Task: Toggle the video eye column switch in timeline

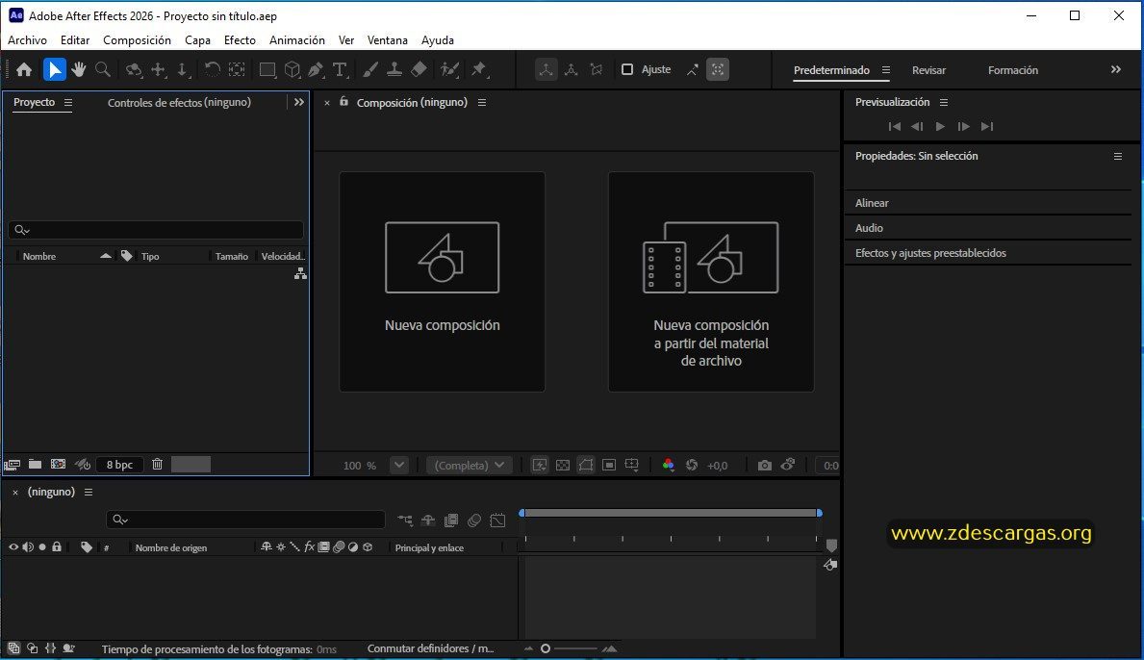Action: [x=13, y=547]
